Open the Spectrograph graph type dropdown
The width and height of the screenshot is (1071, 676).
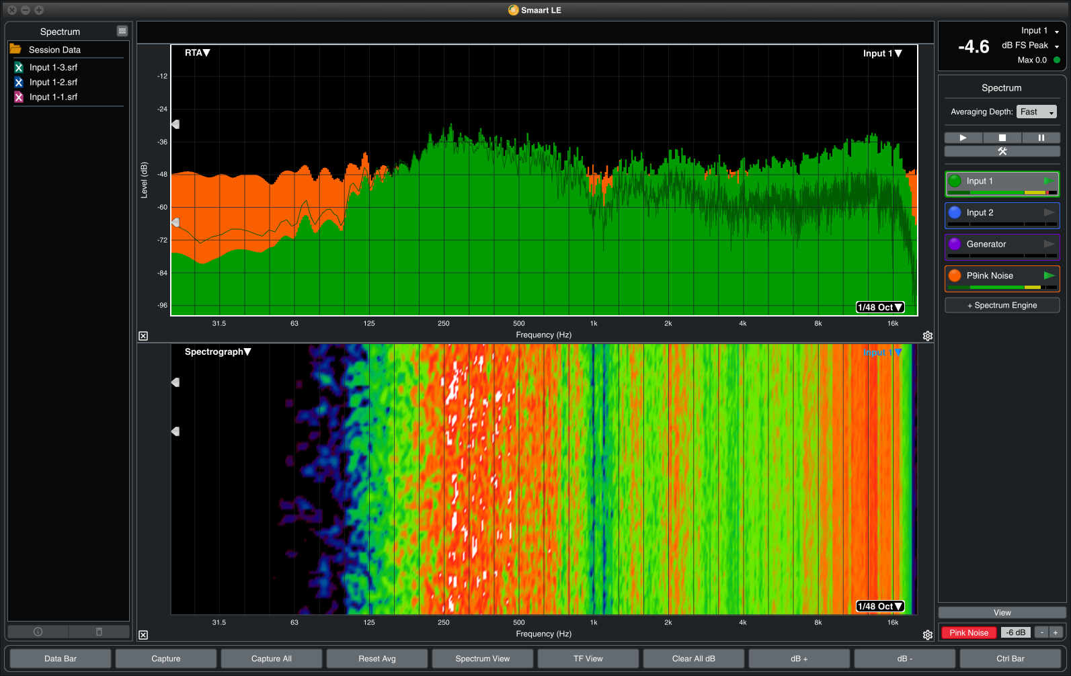218,351
